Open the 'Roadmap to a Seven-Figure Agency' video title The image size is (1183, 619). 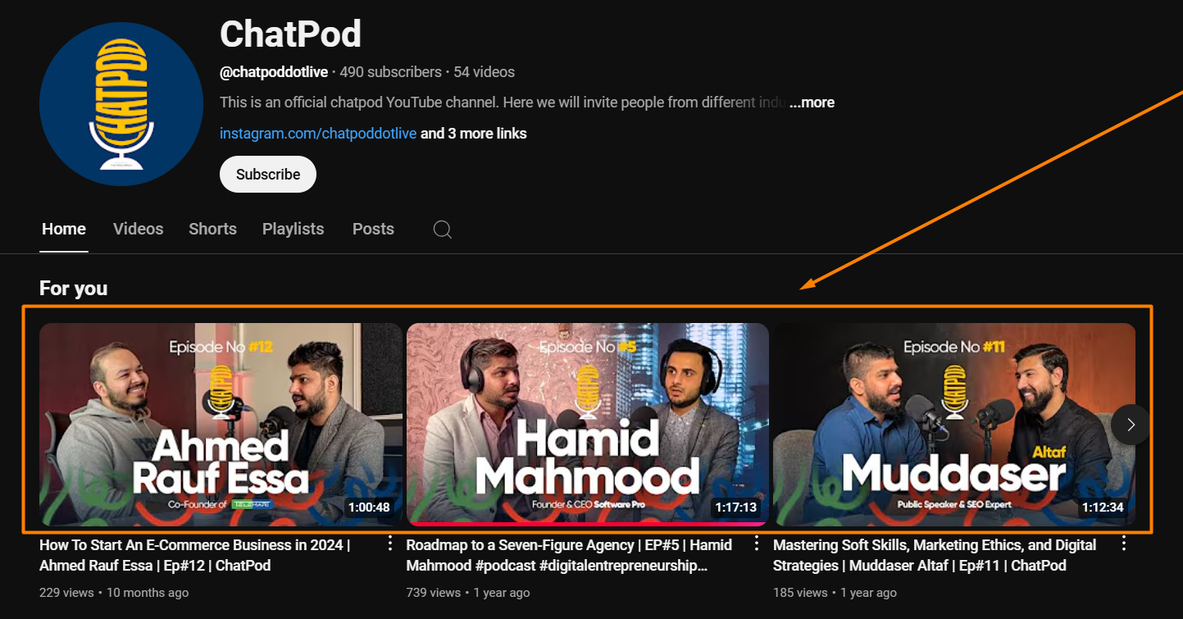569,555
